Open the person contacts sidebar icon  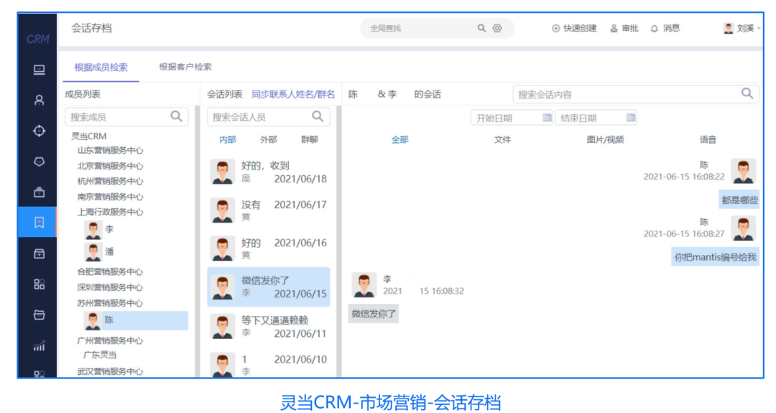[x=39, y=101]
